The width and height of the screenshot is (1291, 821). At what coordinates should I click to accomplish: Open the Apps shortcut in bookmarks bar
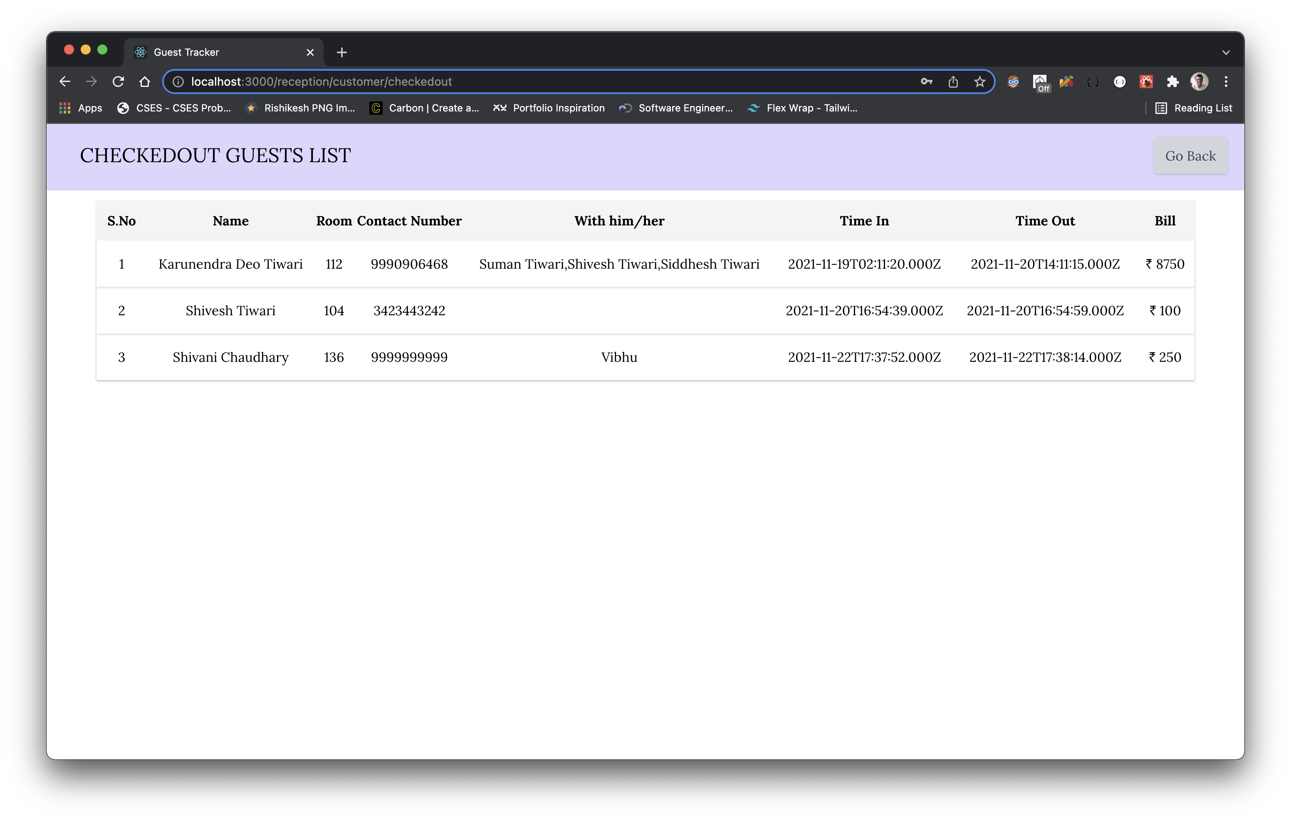tap(80, 108)
